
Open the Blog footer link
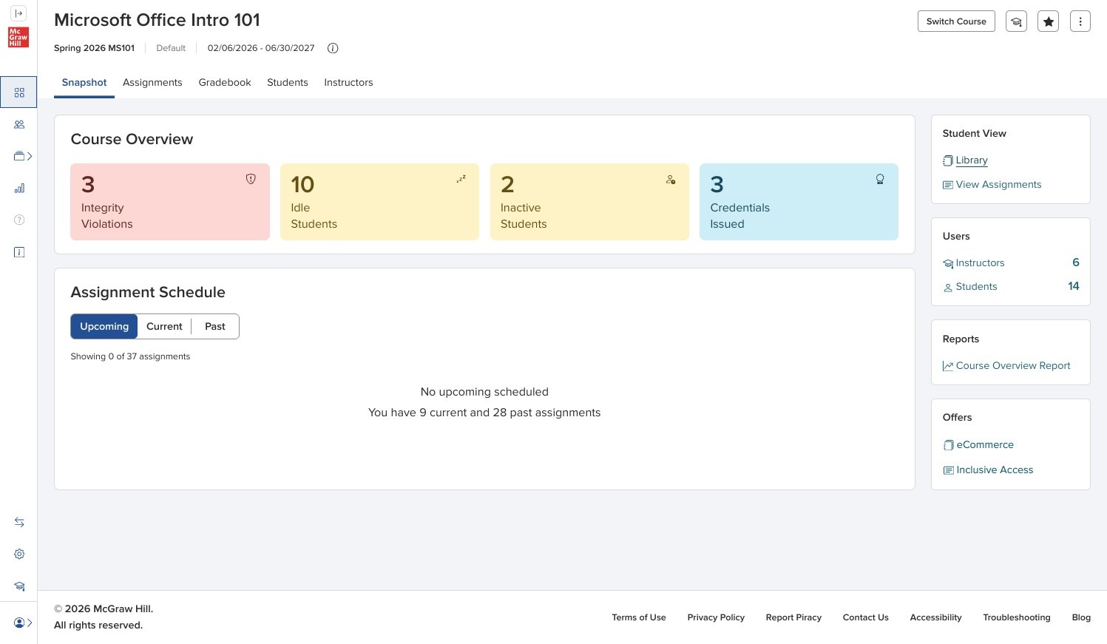tap(1081, 617)
